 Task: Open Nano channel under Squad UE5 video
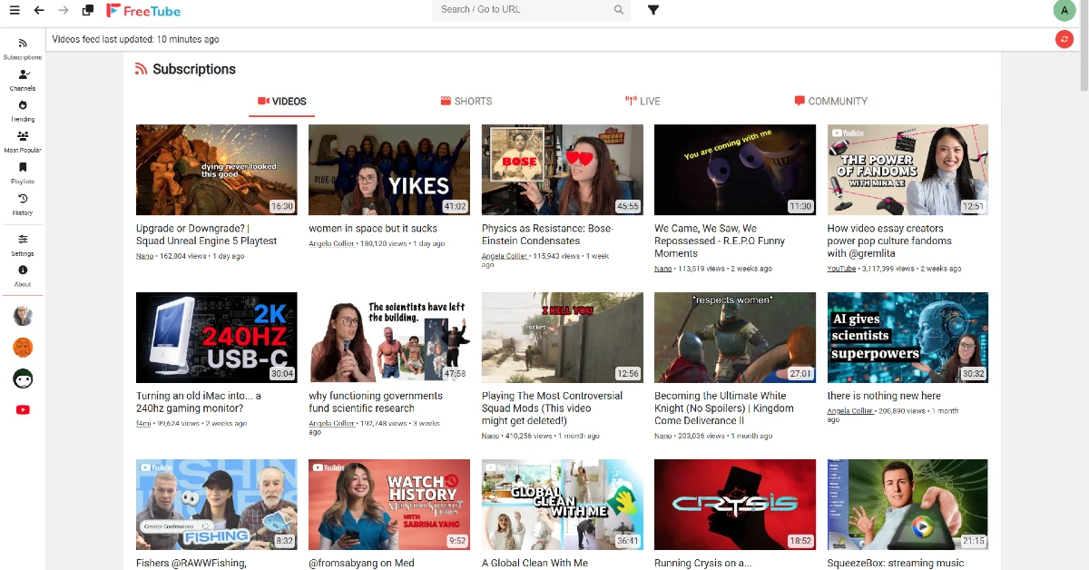pos(145,256)
